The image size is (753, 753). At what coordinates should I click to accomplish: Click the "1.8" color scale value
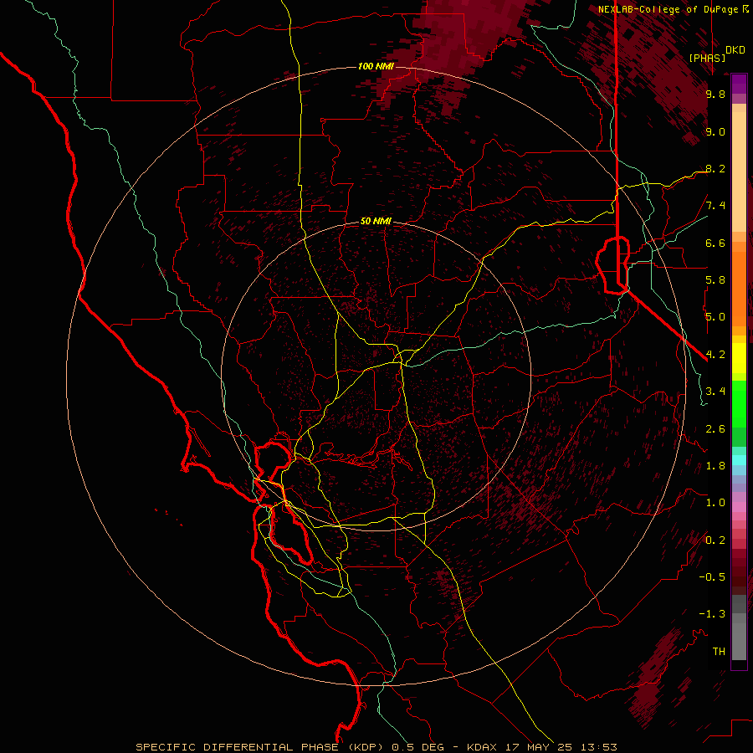[x=715, y=466]
